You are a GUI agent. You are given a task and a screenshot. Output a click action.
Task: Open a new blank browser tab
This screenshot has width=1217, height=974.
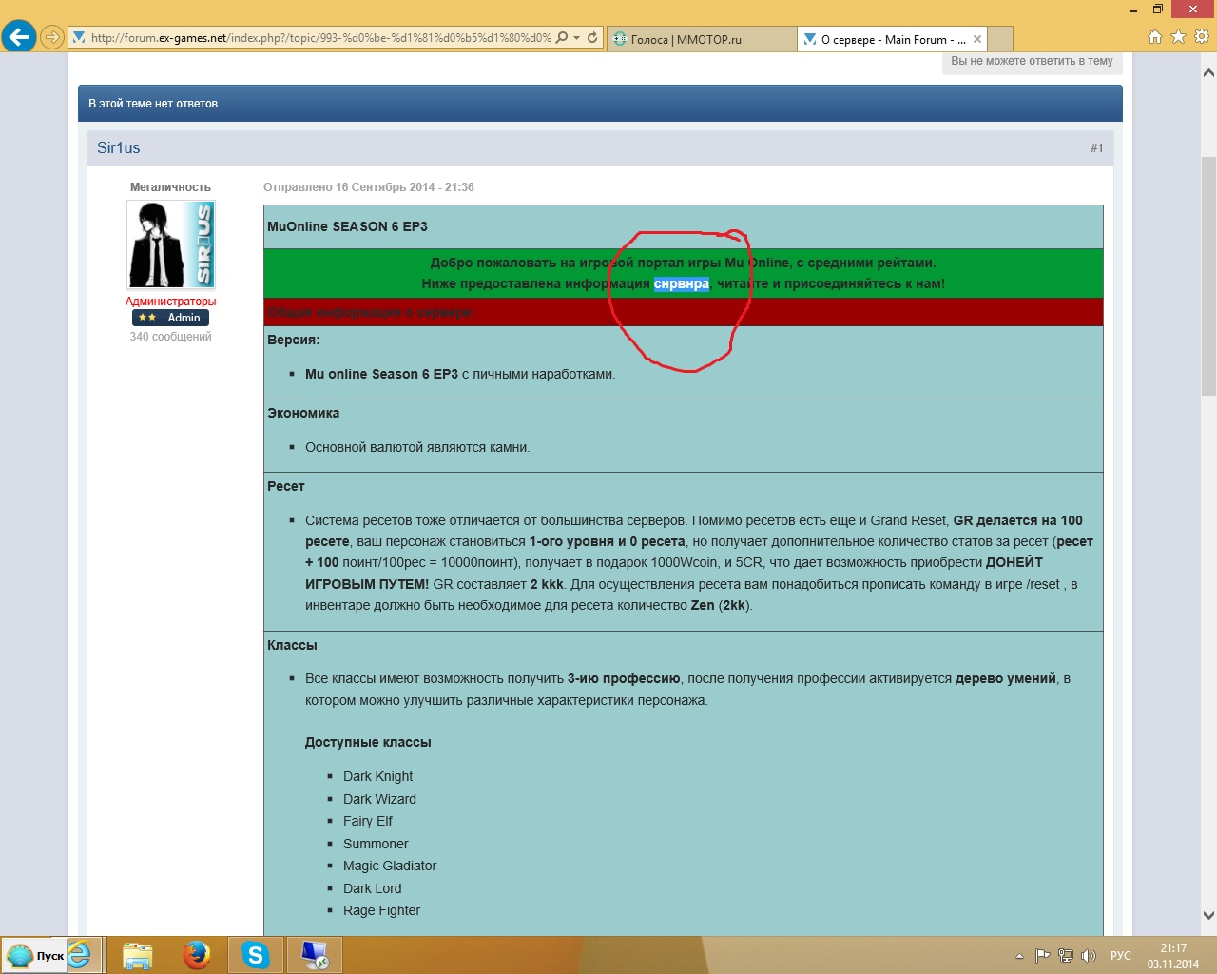pyautogui.click(x=1000, y=39)
